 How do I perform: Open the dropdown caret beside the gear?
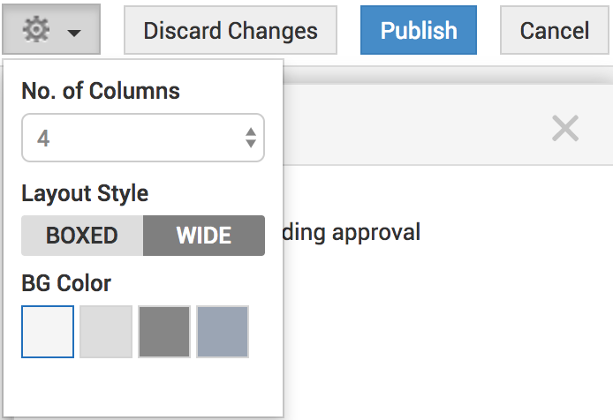pos(74,33)
